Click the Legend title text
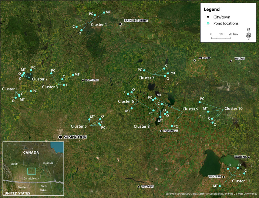 (212, 9)
